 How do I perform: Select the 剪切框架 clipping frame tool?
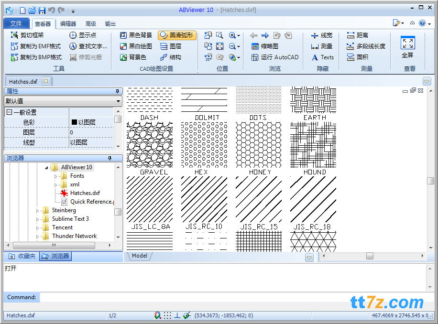coord(27,35)
